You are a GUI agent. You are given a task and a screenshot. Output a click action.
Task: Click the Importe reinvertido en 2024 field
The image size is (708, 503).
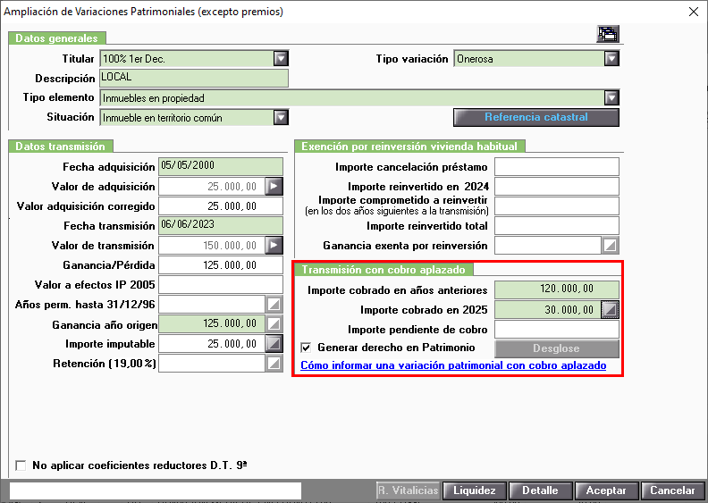557,187
